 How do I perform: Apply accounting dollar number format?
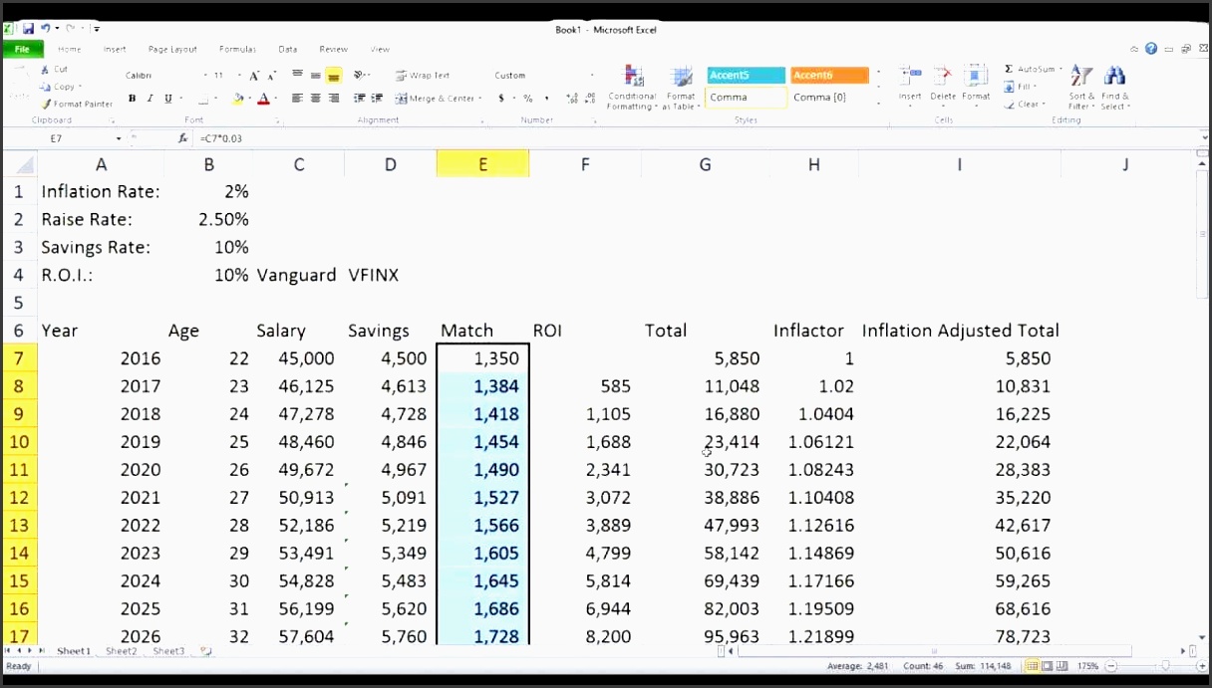[501, 99]
